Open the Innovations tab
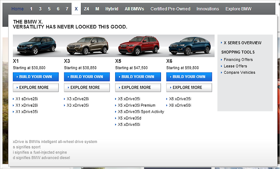This screenshot has width=280, height=169. [208, 9]
